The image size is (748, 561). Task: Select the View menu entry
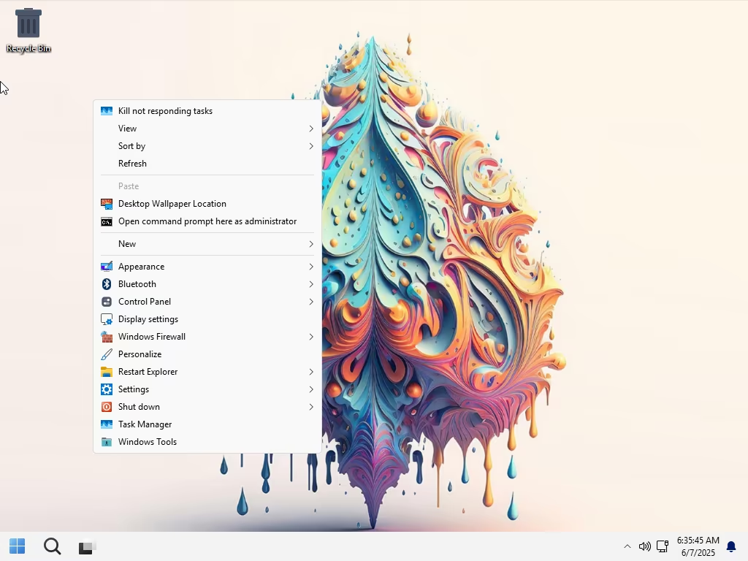[127, 129]
